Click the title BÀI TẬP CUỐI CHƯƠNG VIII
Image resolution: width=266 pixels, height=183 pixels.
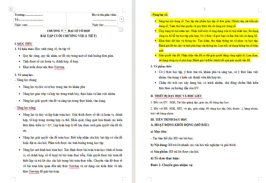pos(68,36)
